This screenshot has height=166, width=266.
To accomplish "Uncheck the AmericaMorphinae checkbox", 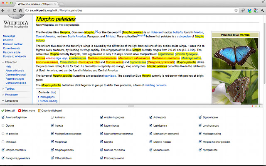I will tap(3, 117).
